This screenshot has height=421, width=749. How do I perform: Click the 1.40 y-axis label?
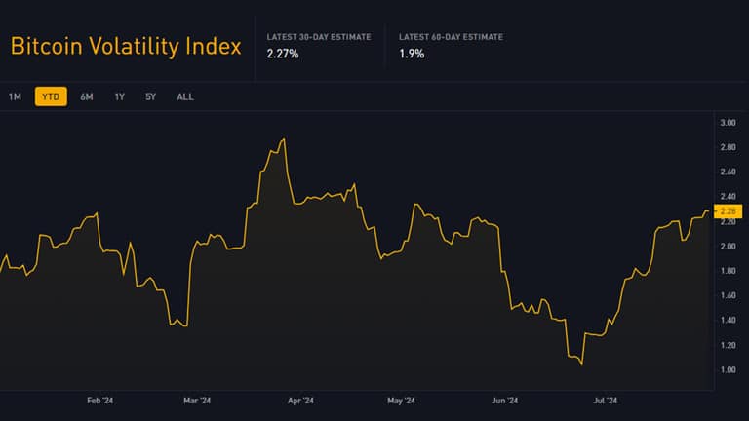(728, 320)
